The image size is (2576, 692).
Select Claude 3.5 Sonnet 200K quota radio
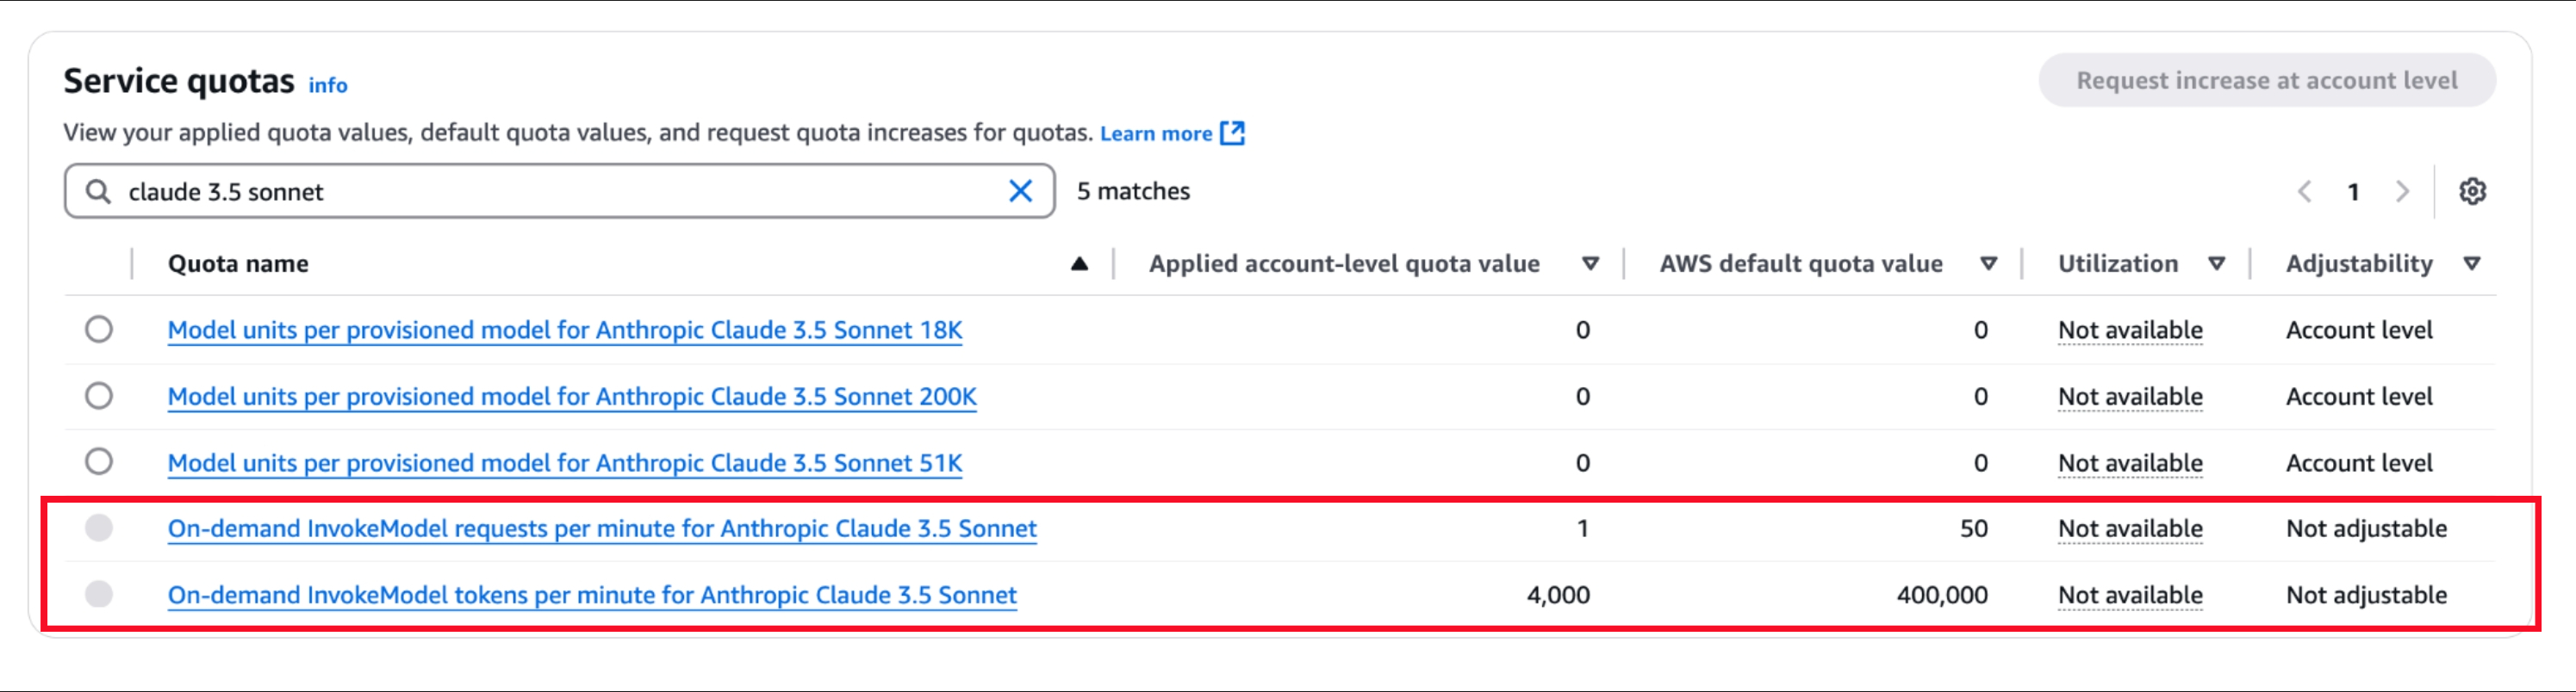click(99, 397)
